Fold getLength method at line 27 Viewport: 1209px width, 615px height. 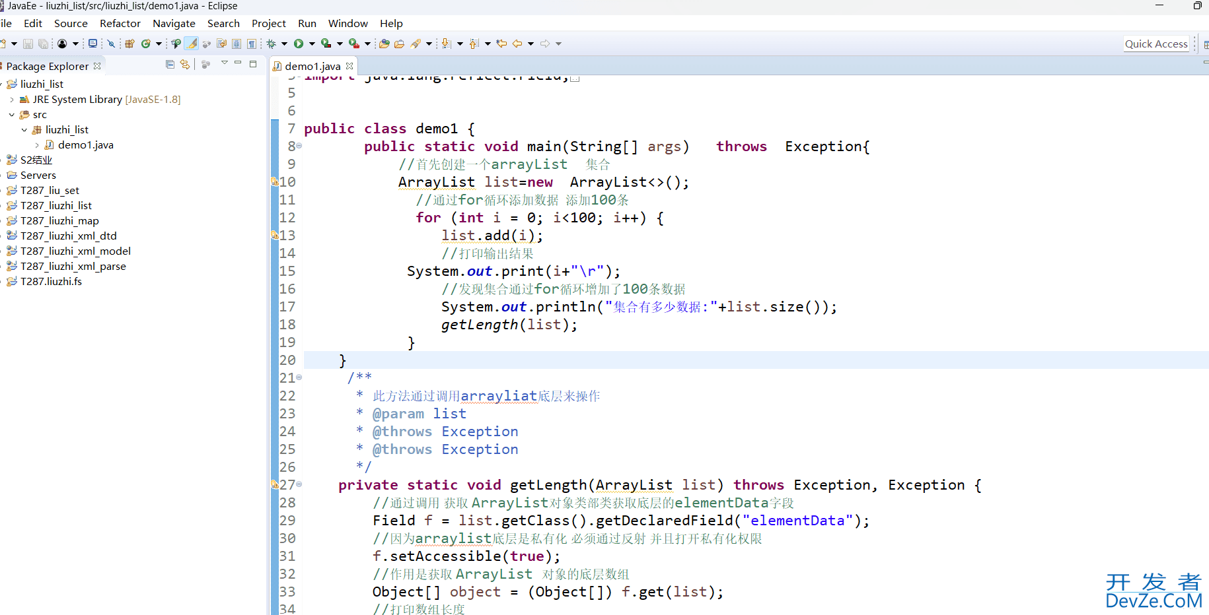(299, 484)
